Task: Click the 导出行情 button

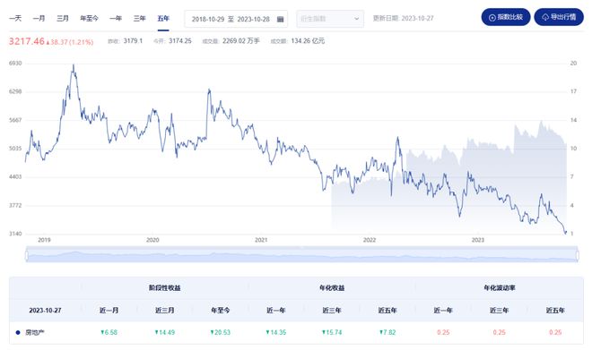Action: point(559,17)
